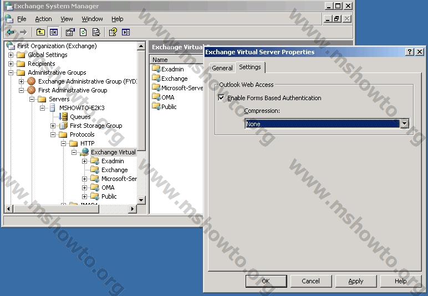Image resolution: width=428 pixels, height=296 pixels.
Task: Open the Action menu
Action: coord(43,19)
